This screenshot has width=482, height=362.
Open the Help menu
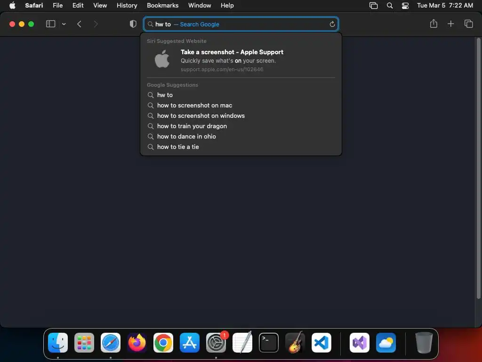coord(227,5)
